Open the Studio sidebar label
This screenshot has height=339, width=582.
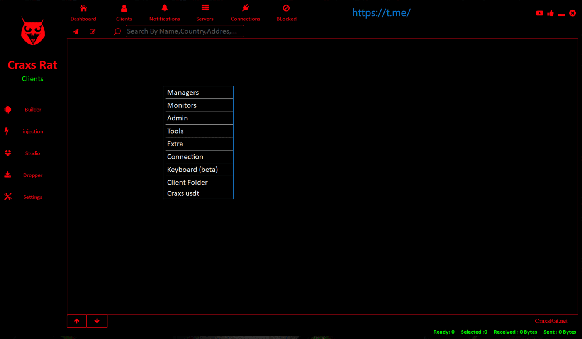[33, 153]
